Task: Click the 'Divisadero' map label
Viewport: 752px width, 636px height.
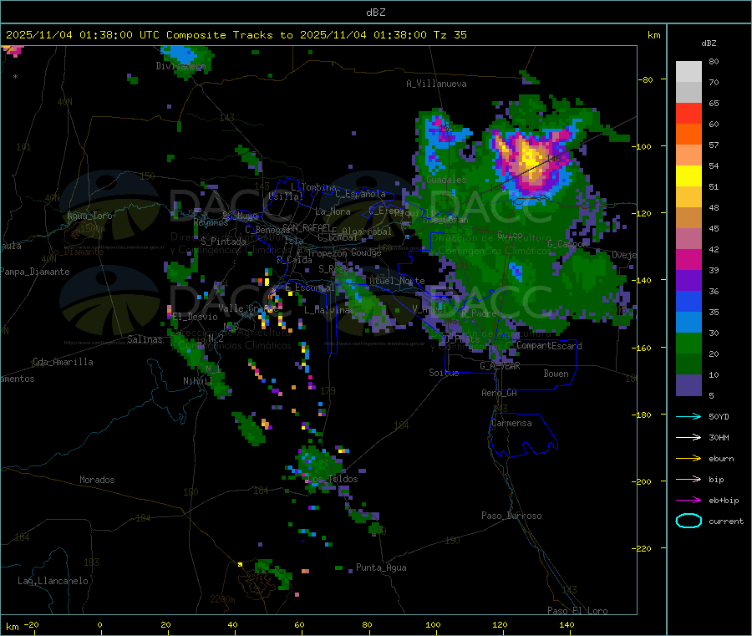Action: coord(180,66)
